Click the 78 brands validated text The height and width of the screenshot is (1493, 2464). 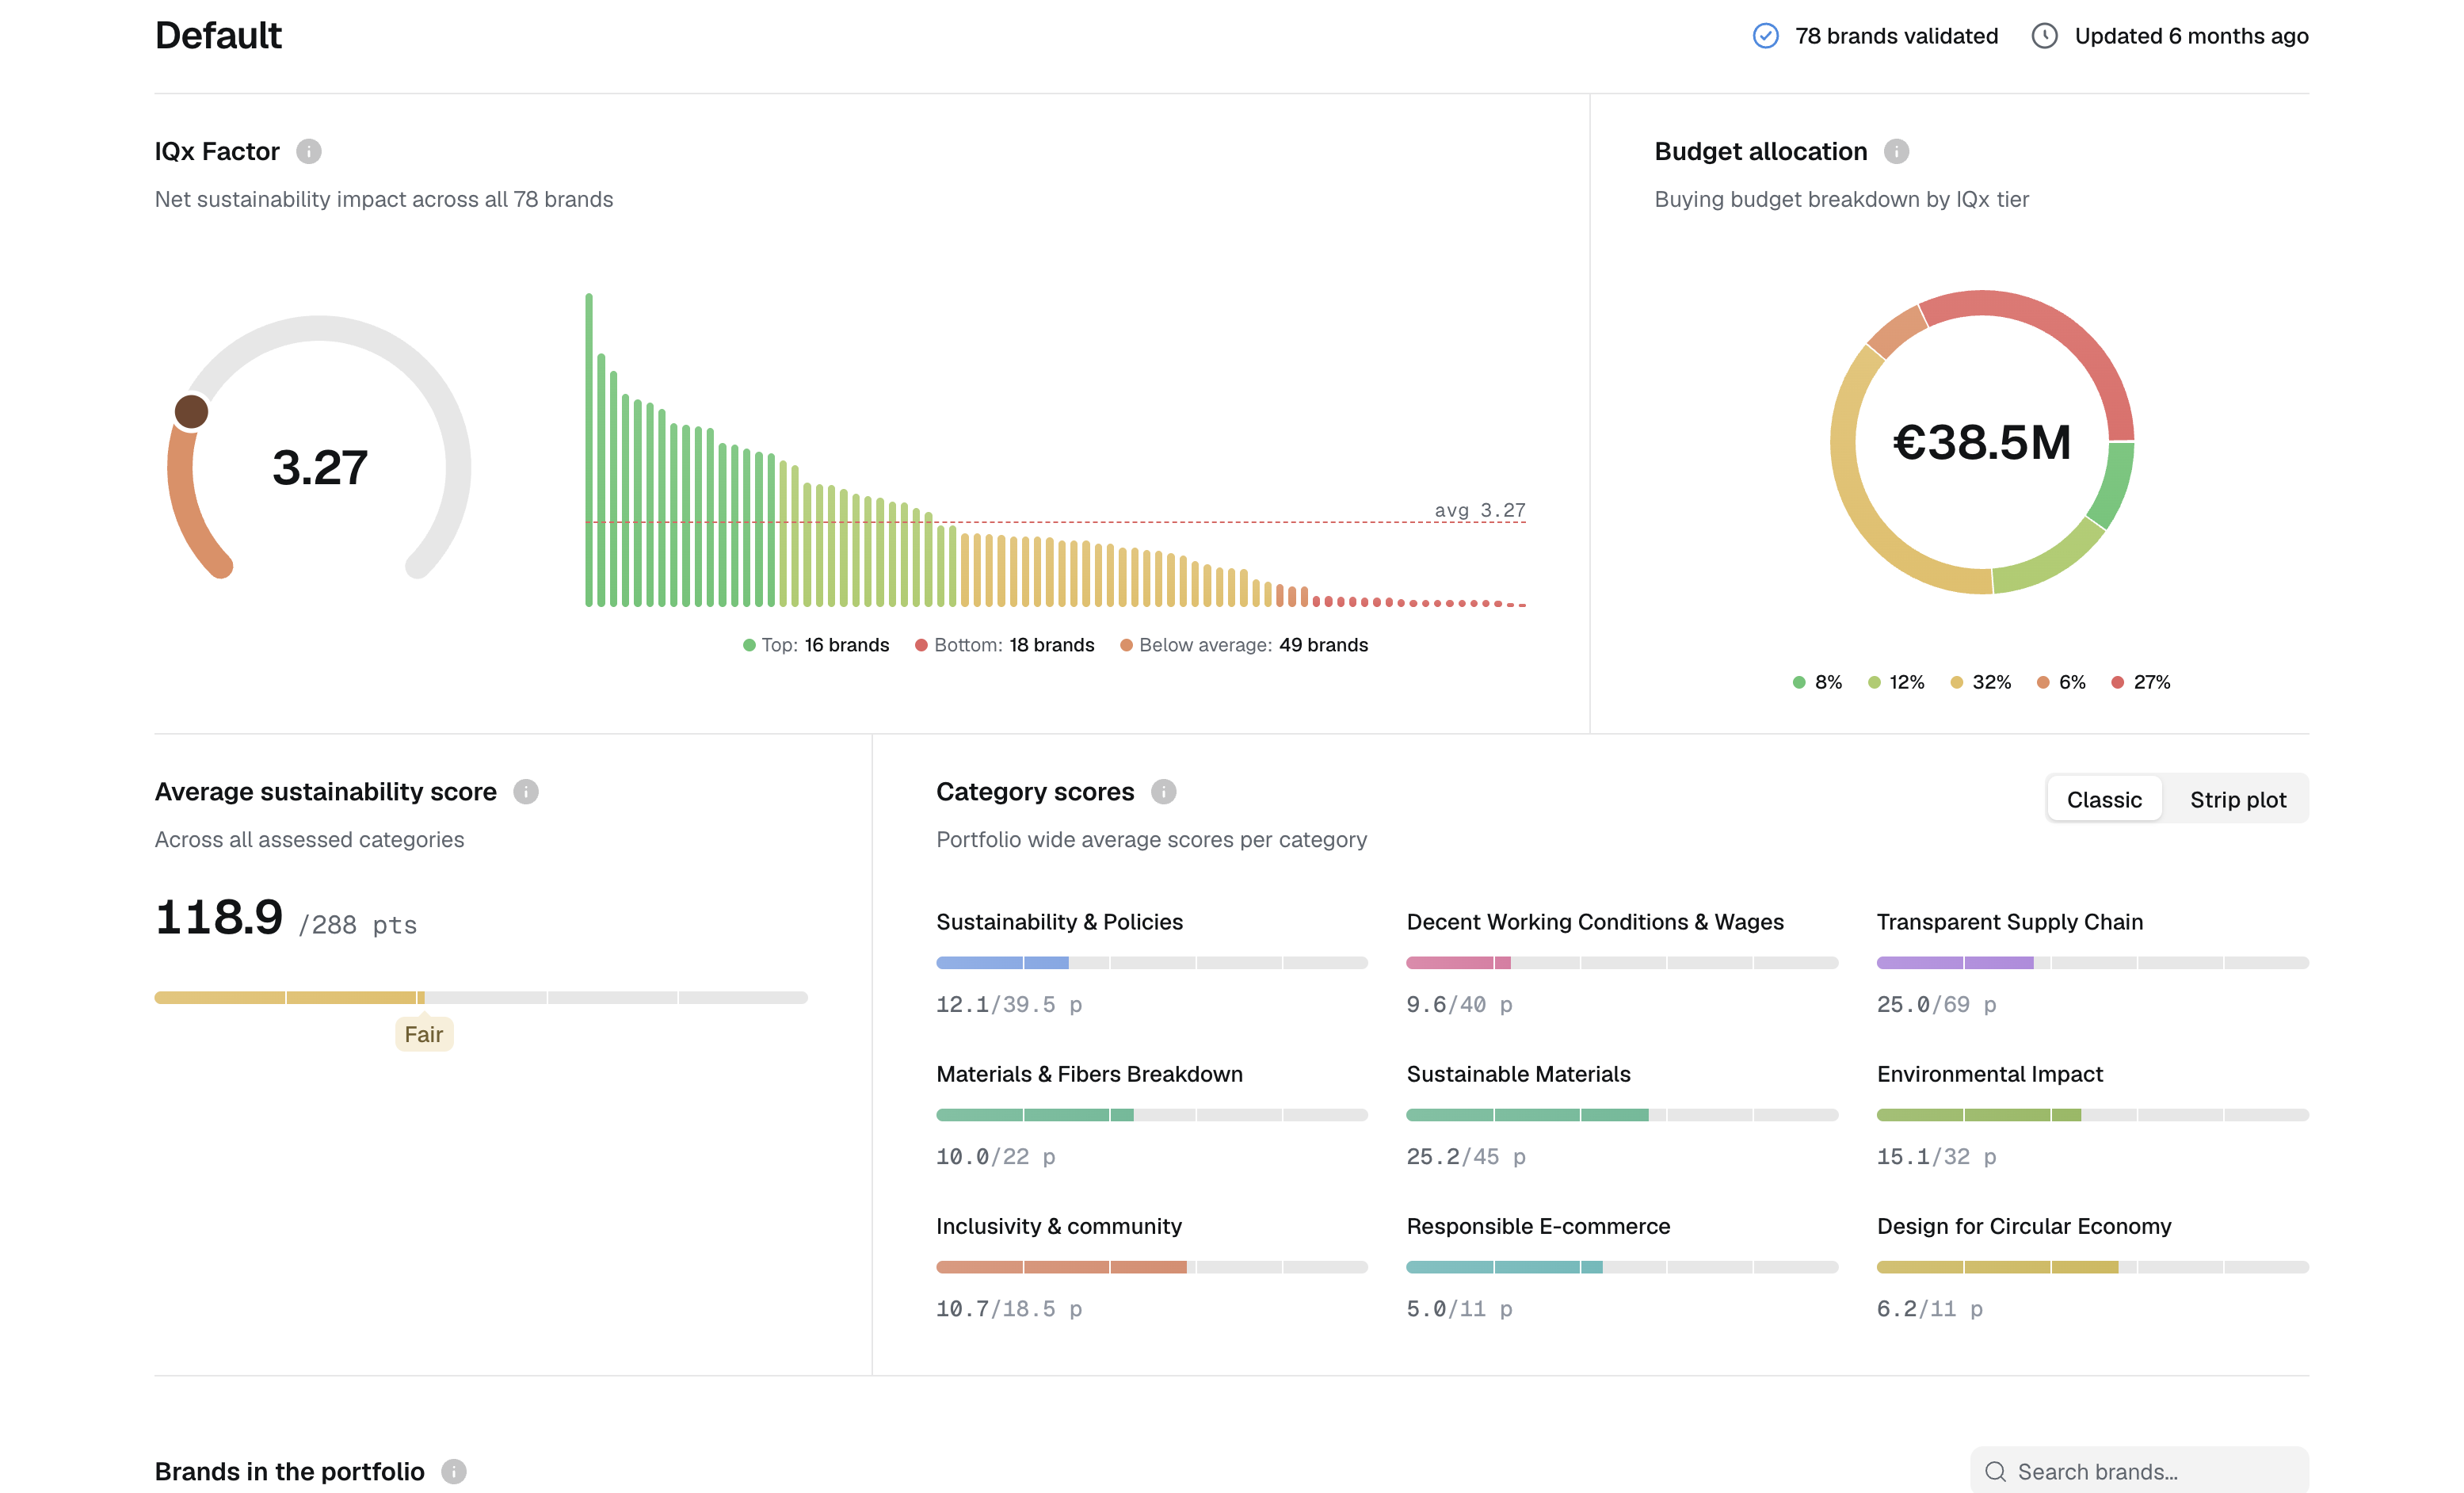pyautogui.click(x=1896, y=36)
